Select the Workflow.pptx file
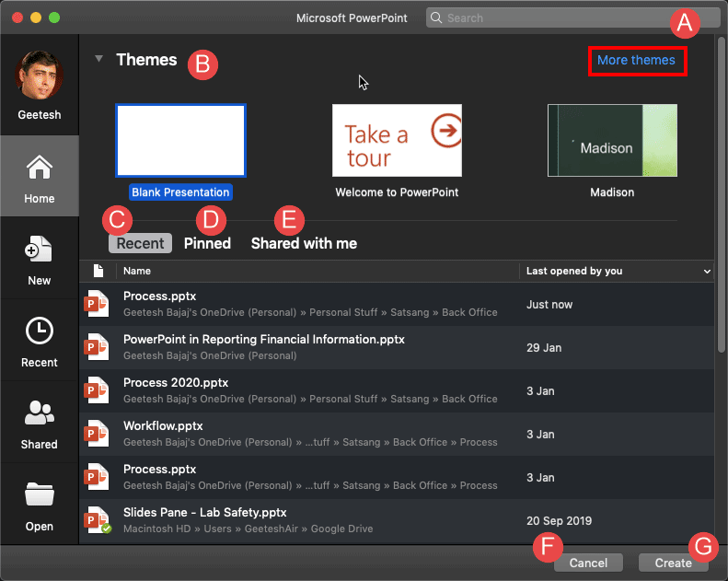This screenshot has height=581, width=728. [397, 434]
